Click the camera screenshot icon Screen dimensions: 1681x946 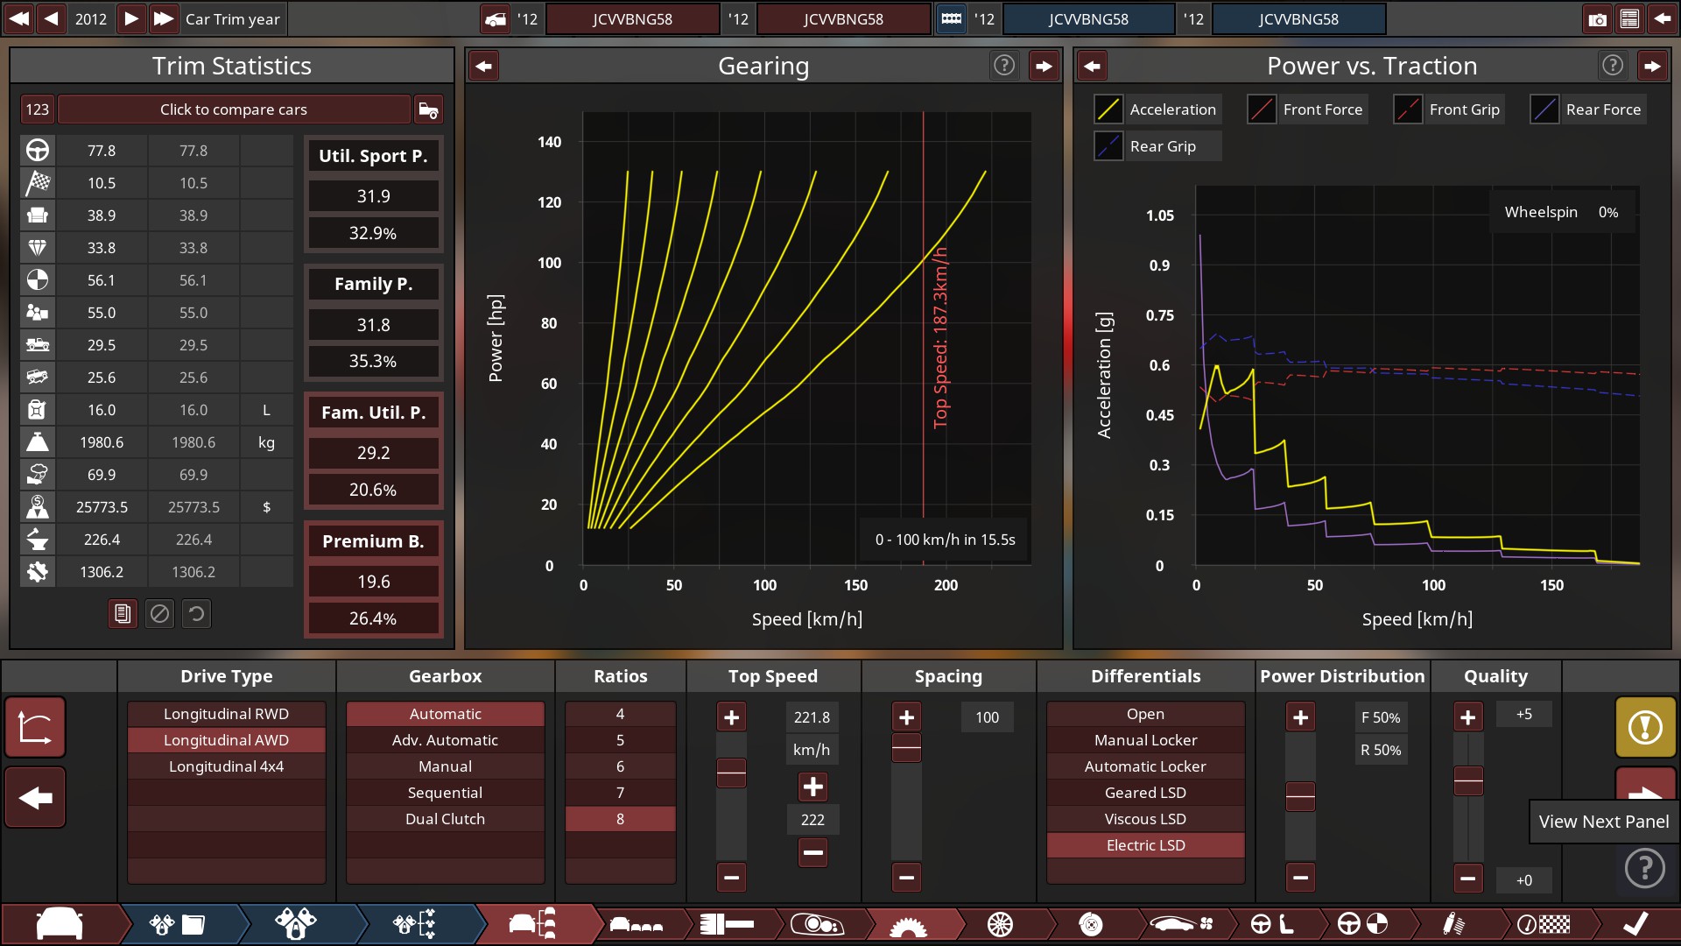1598,18
